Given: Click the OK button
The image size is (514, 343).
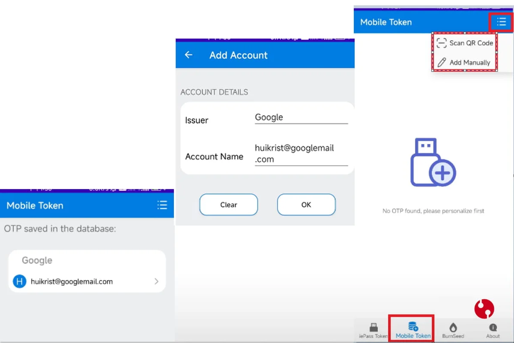Looking at the screenshot, I should 306,205.
